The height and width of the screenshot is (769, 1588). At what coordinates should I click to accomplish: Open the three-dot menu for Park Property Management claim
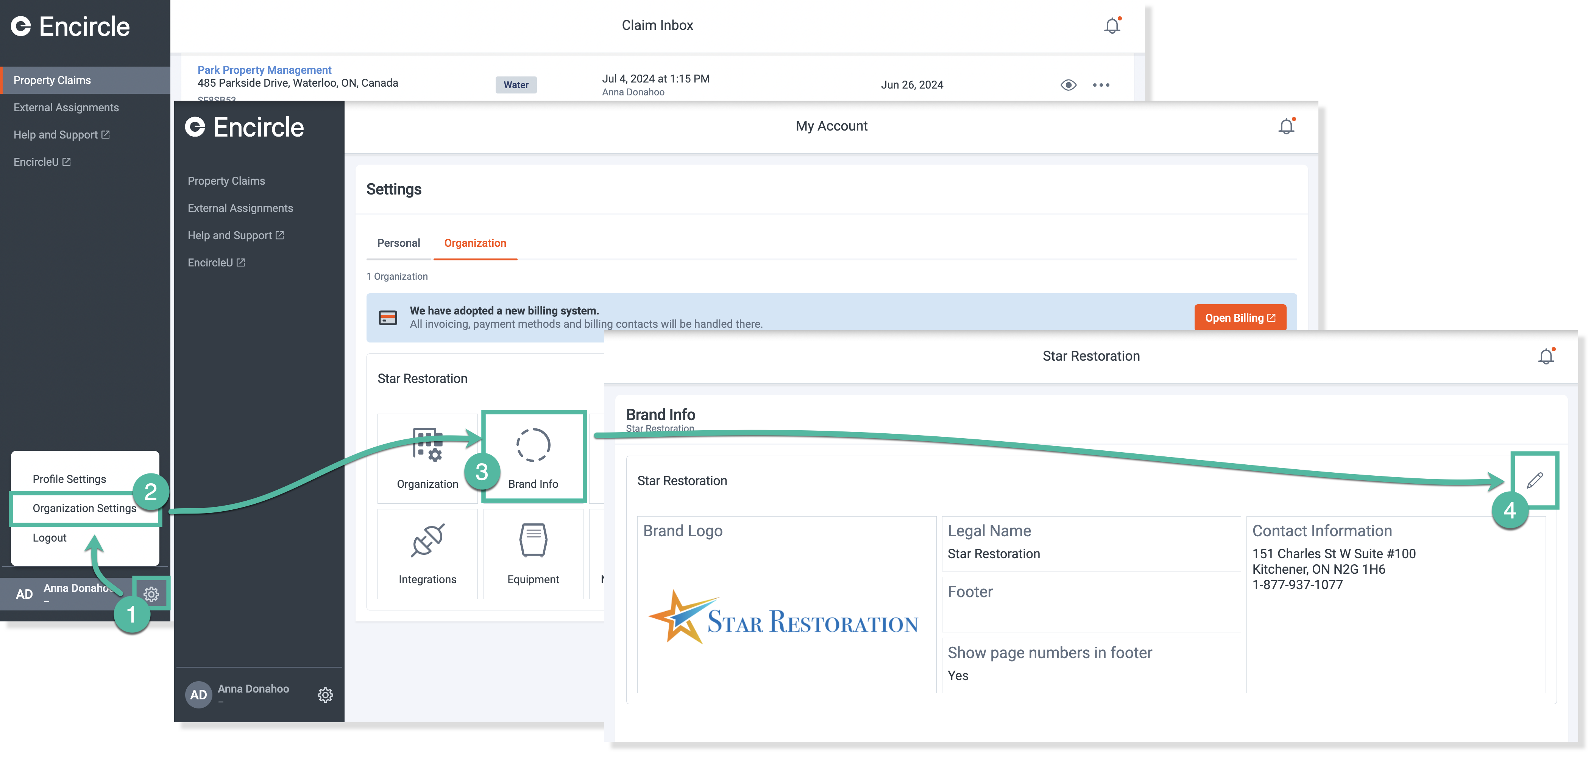(1101, 85)
